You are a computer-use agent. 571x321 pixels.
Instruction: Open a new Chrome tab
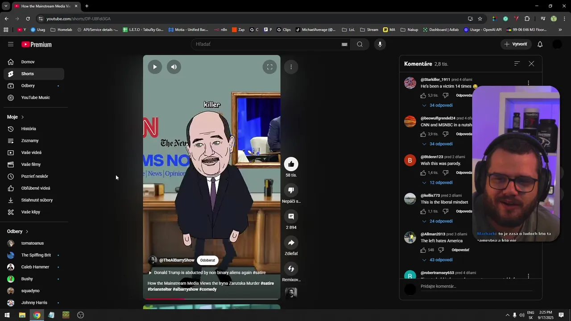[87, 6]
